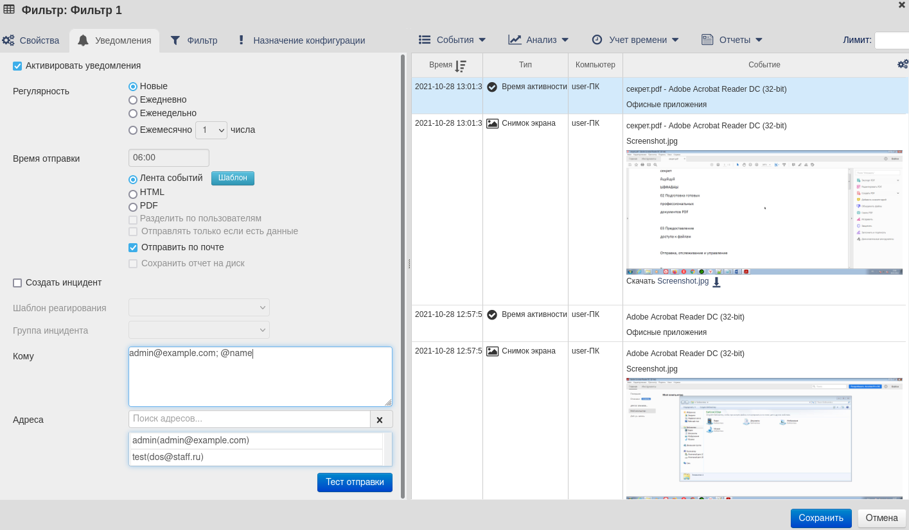Viewport: 909px width, 530px height.
Task: Choose PDF report format radio button
Action: pos(133,207)
